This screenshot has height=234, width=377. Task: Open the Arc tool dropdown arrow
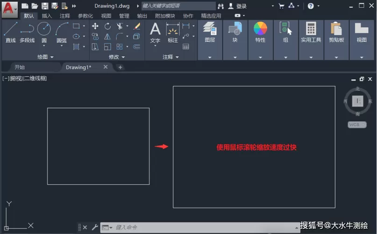point(62,45)
